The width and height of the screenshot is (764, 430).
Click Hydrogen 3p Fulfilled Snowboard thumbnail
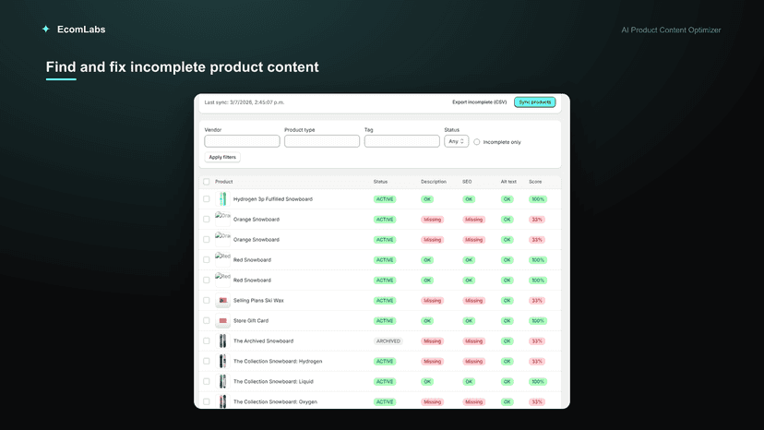[x=222, y=199]
